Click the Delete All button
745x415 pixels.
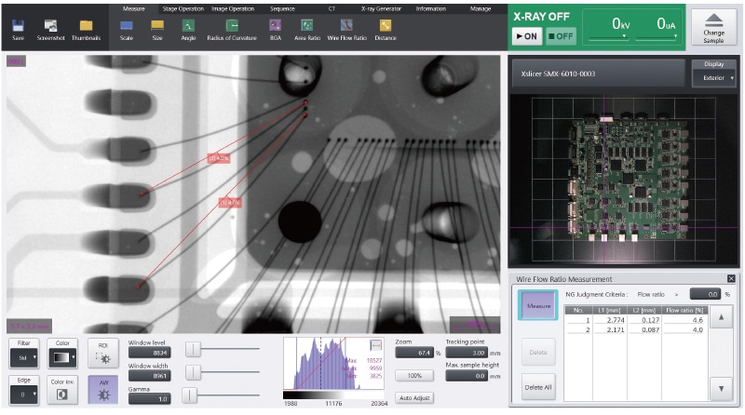pyautogui.click(x=536, y=387)
